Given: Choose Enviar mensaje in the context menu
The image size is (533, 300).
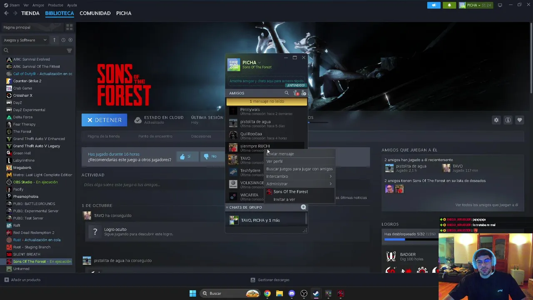Looking at the screenshot, I should 299,154.
